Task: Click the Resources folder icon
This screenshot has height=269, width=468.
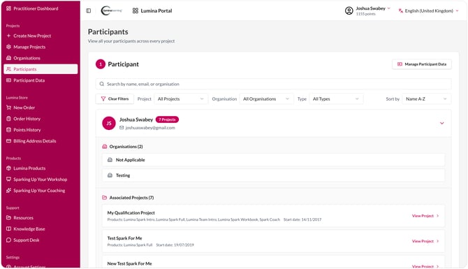Action: (x=8, y=218)
